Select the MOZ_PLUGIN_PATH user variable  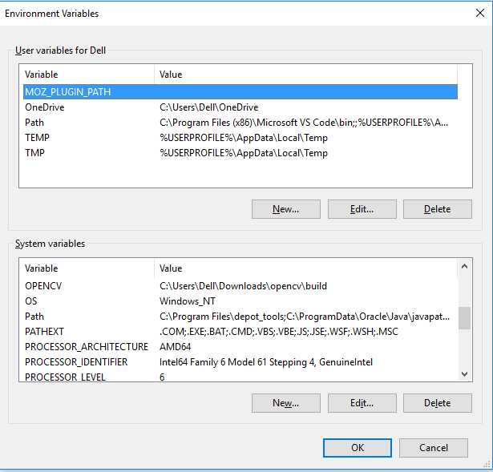point(240,92)
